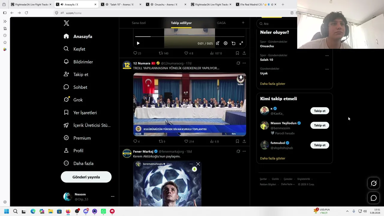The width and height of the screenshot is (384, 216).
Task: Open the Divan Kurulu meeting video
Action: (190, 105)
